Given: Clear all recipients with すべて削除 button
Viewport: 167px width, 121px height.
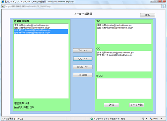Looking at the screenshot, I should pos(137,105).
